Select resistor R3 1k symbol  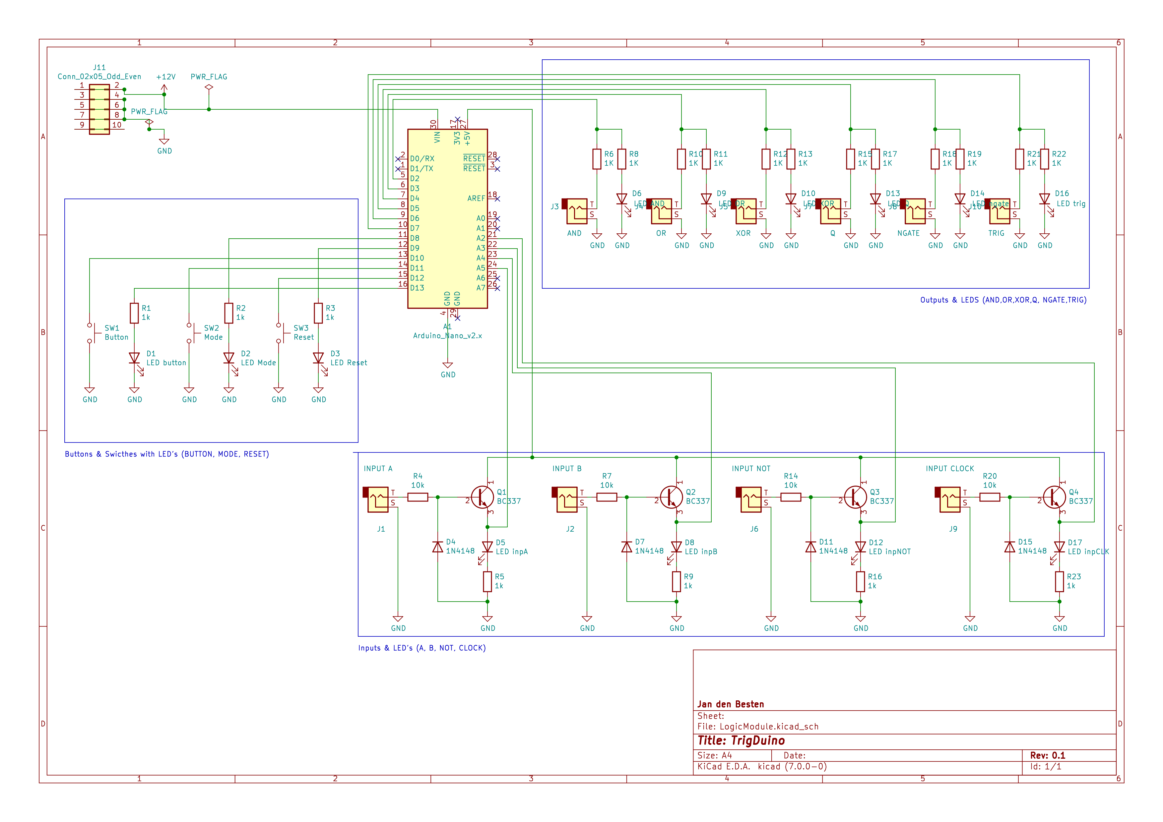[x=318, y=313]
